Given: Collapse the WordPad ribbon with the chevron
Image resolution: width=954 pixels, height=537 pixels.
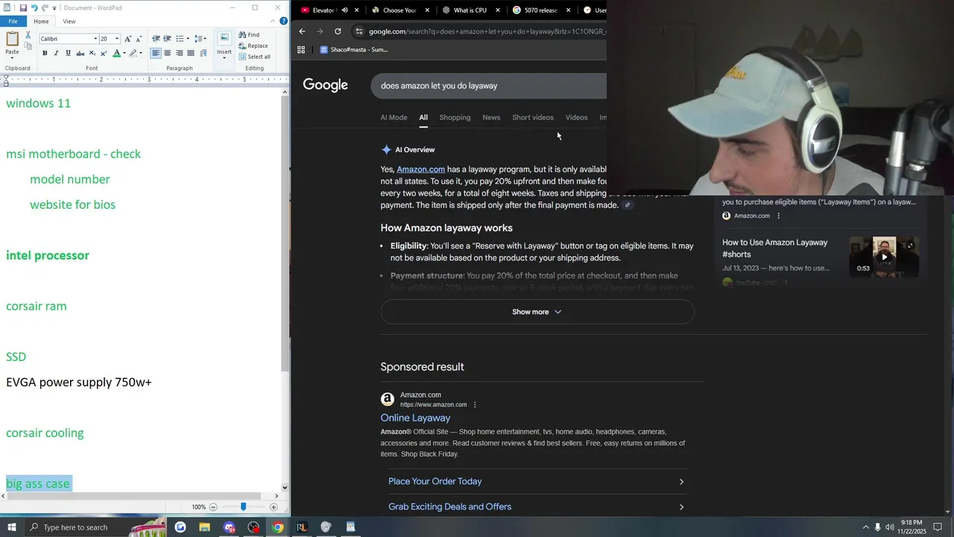Looking at the screenshot, I should (274, 22).
